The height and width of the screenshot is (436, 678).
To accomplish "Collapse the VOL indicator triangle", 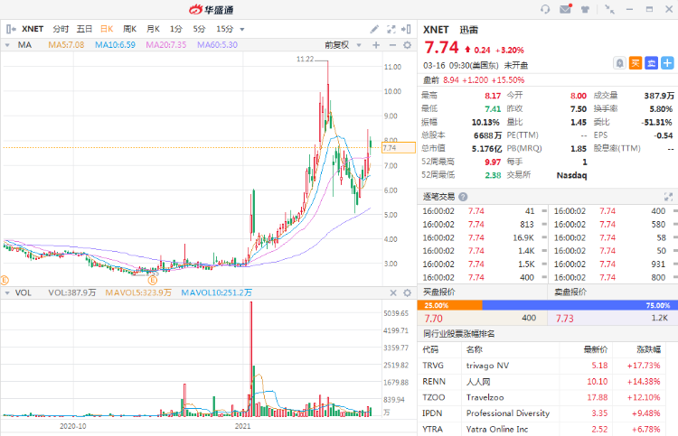I will (x=7, y=293).
